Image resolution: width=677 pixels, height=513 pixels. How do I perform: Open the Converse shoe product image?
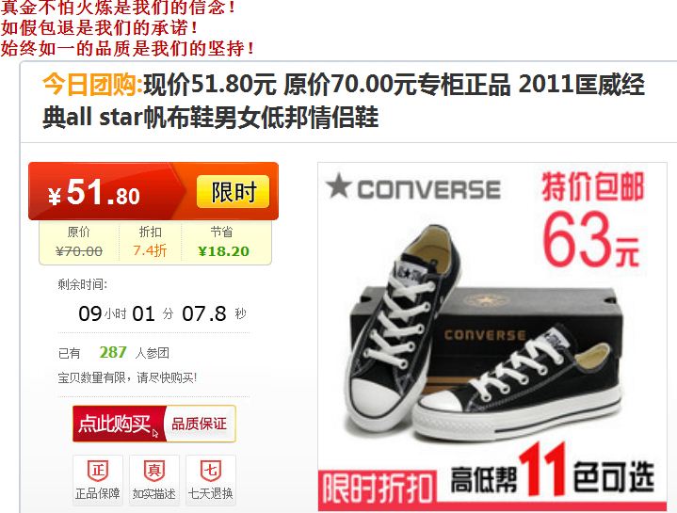[492, 337]
